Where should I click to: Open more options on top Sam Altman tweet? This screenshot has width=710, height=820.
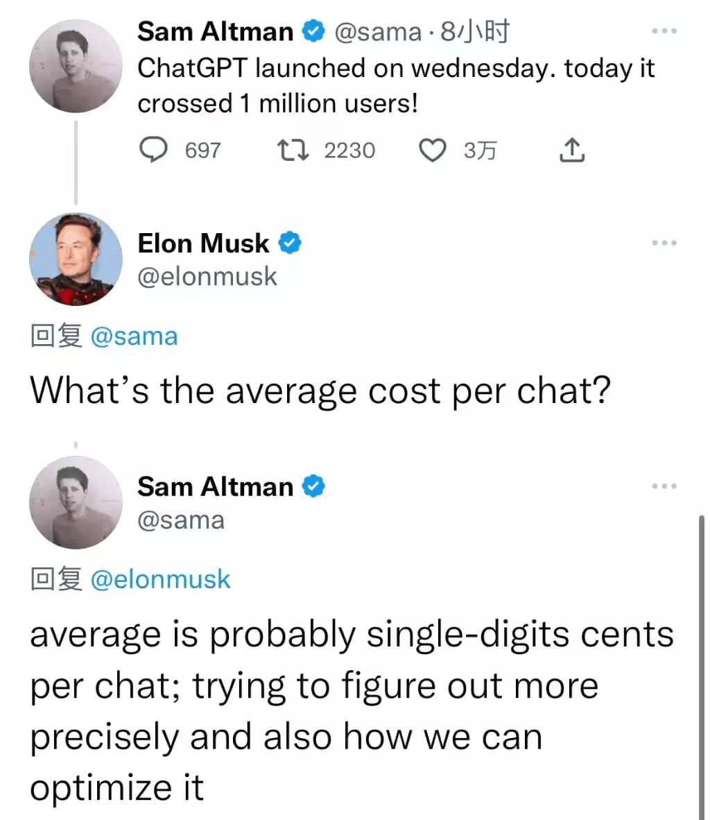pyautogui.click(x=664, y=31)
